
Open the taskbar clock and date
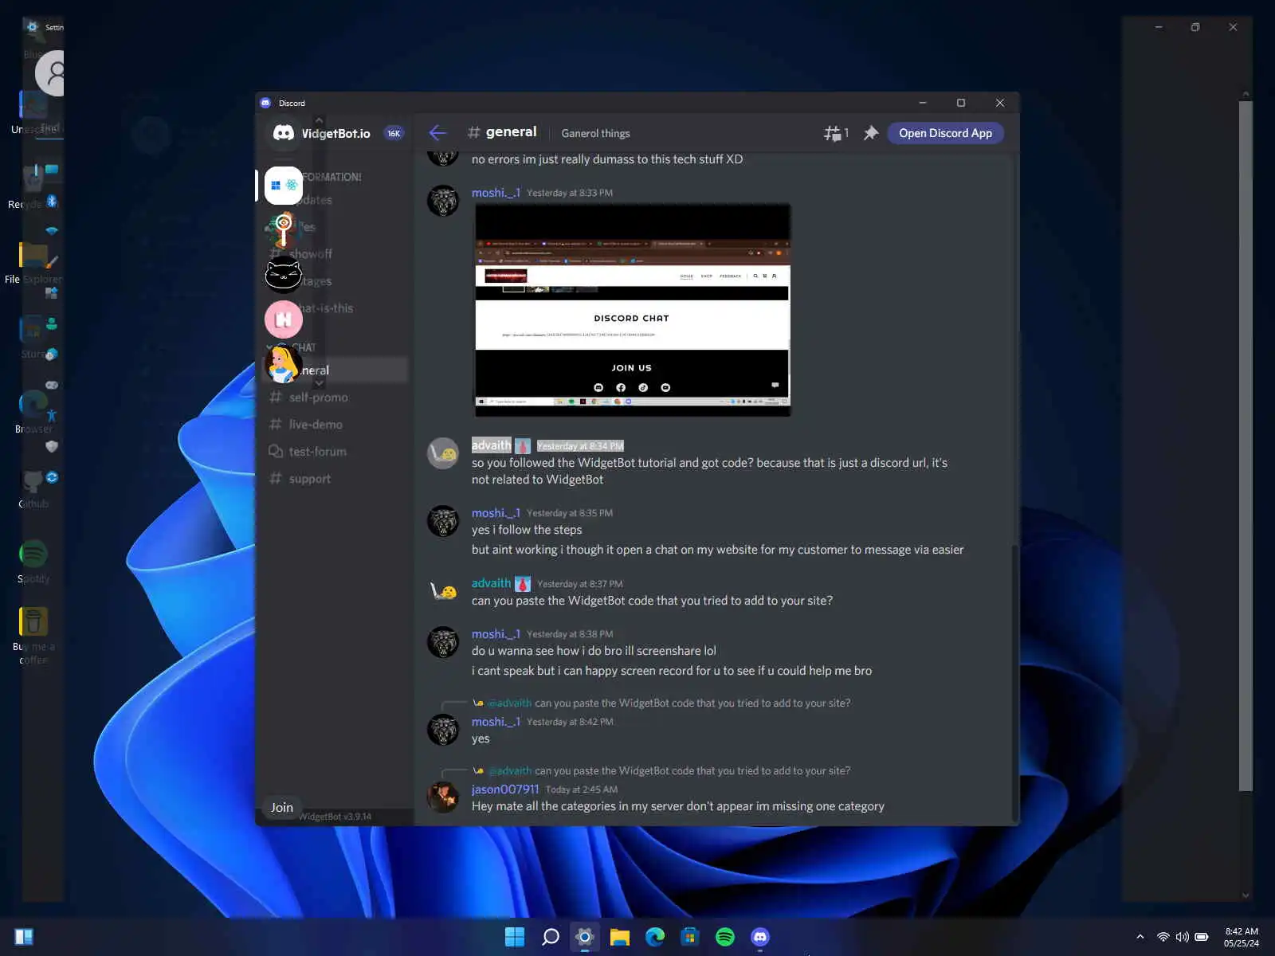[1242, 937]
